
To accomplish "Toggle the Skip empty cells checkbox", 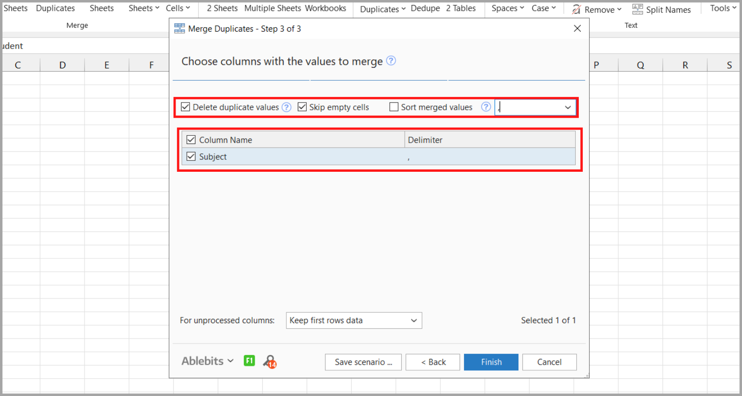I will point(302,107).
